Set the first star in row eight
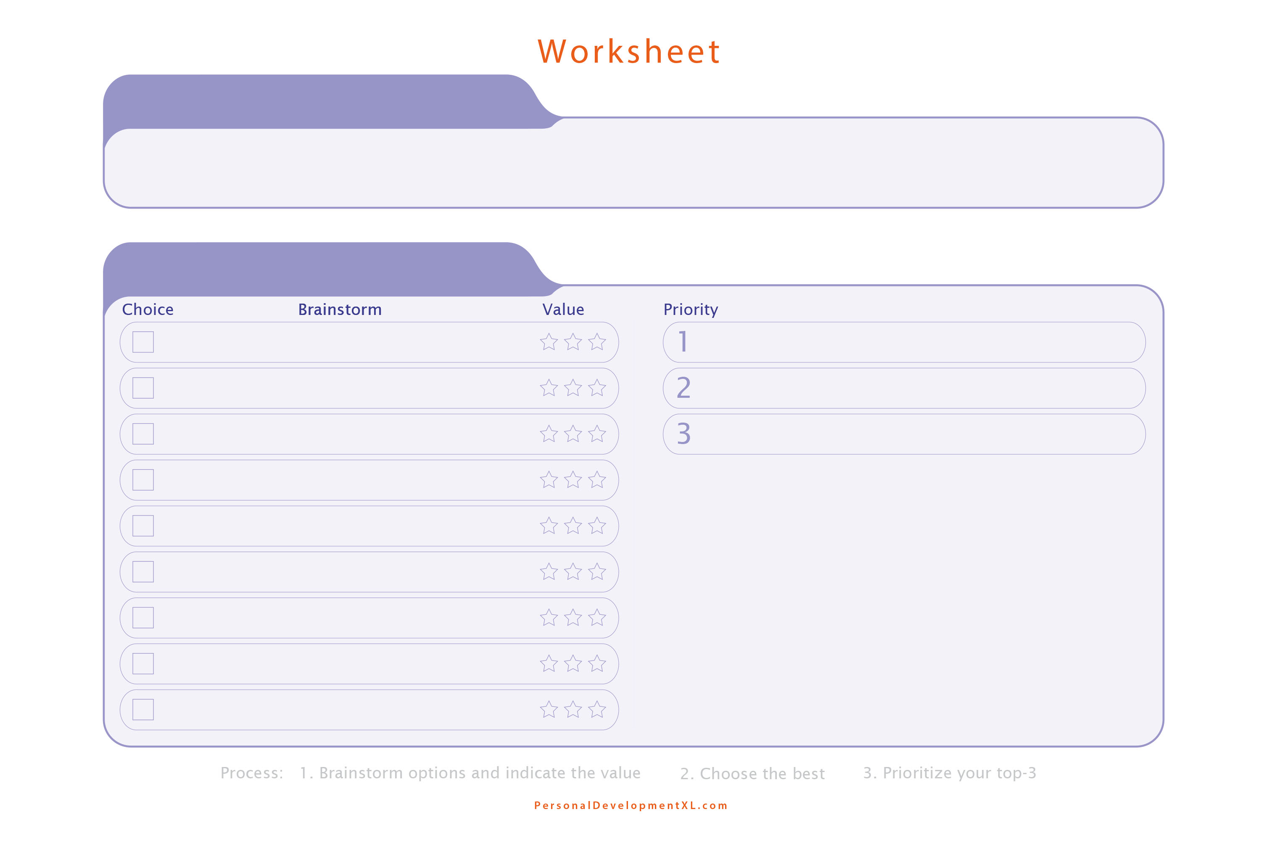This screenshot has height=841, width=1261. tap(549, 664)
